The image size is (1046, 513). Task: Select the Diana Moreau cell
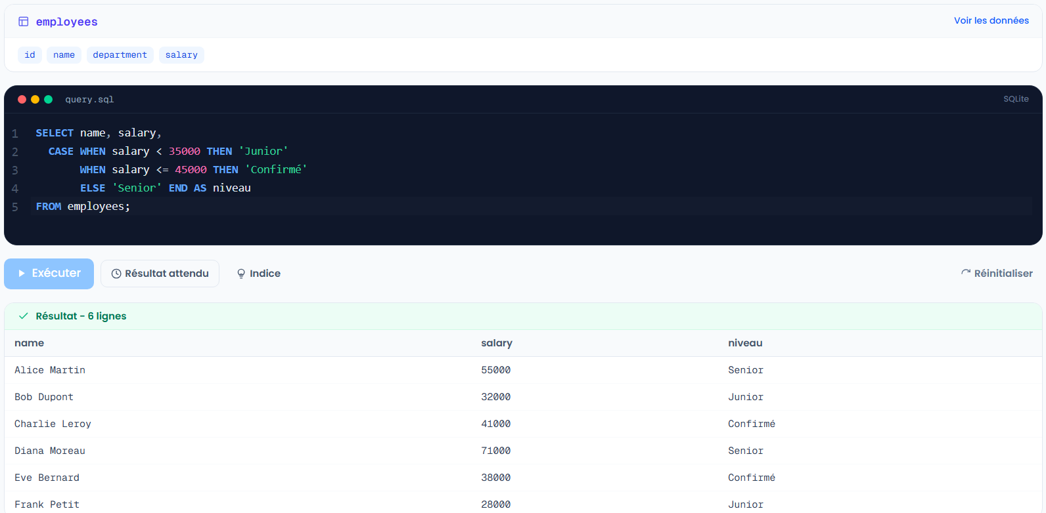tap(50, 451)
